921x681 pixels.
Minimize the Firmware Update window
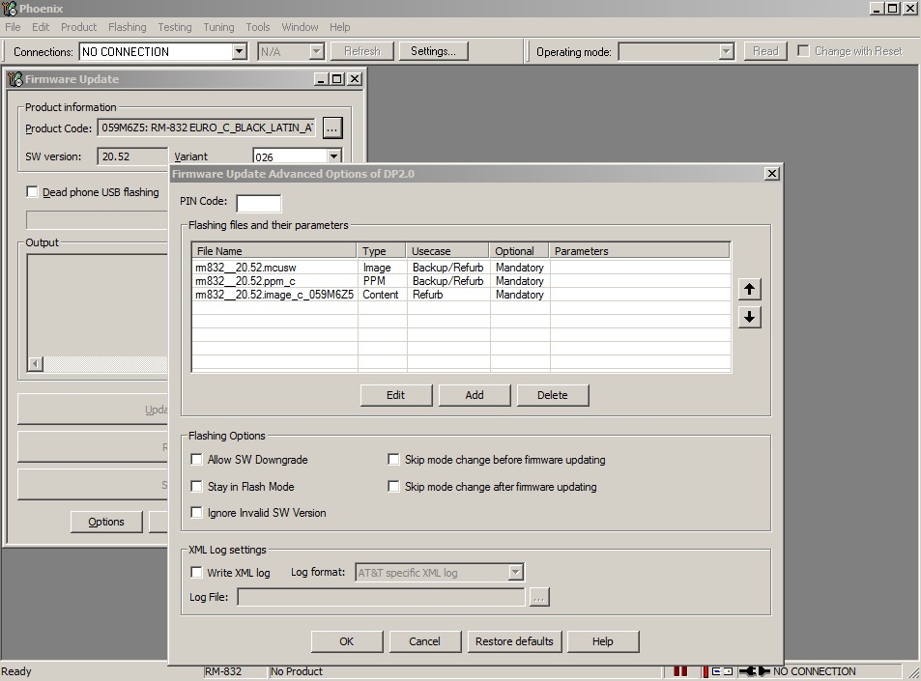321,78
